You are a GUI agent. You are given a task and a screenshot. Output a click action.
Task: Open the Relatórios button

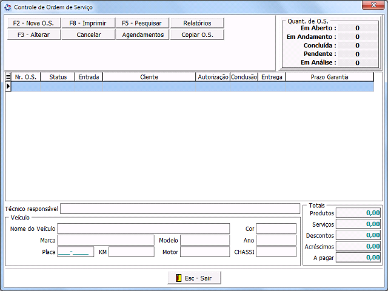(x=197, y=23)
